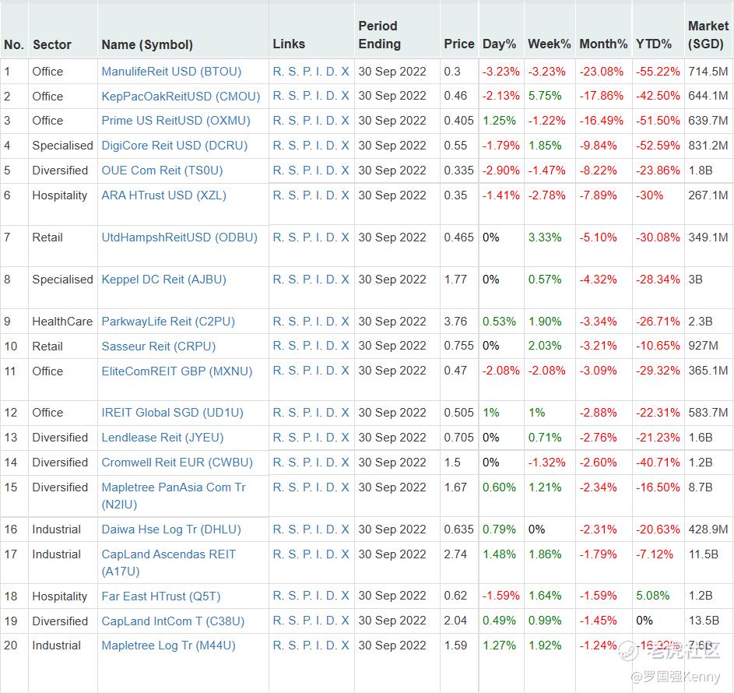Viewport: 734px width, 693px height.
Task: Open Daiwa Hse Log Tr (DHLU) link
Action: click(171, 529)
